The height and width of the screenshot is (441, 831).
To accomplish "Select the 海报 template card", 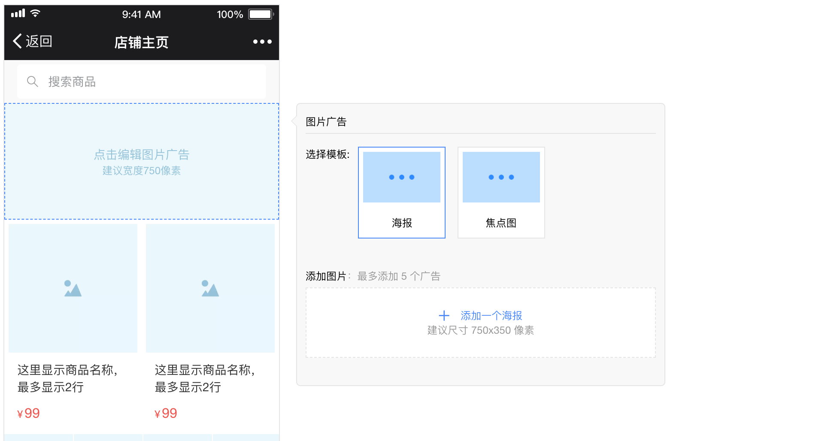I will coord(402,193).
